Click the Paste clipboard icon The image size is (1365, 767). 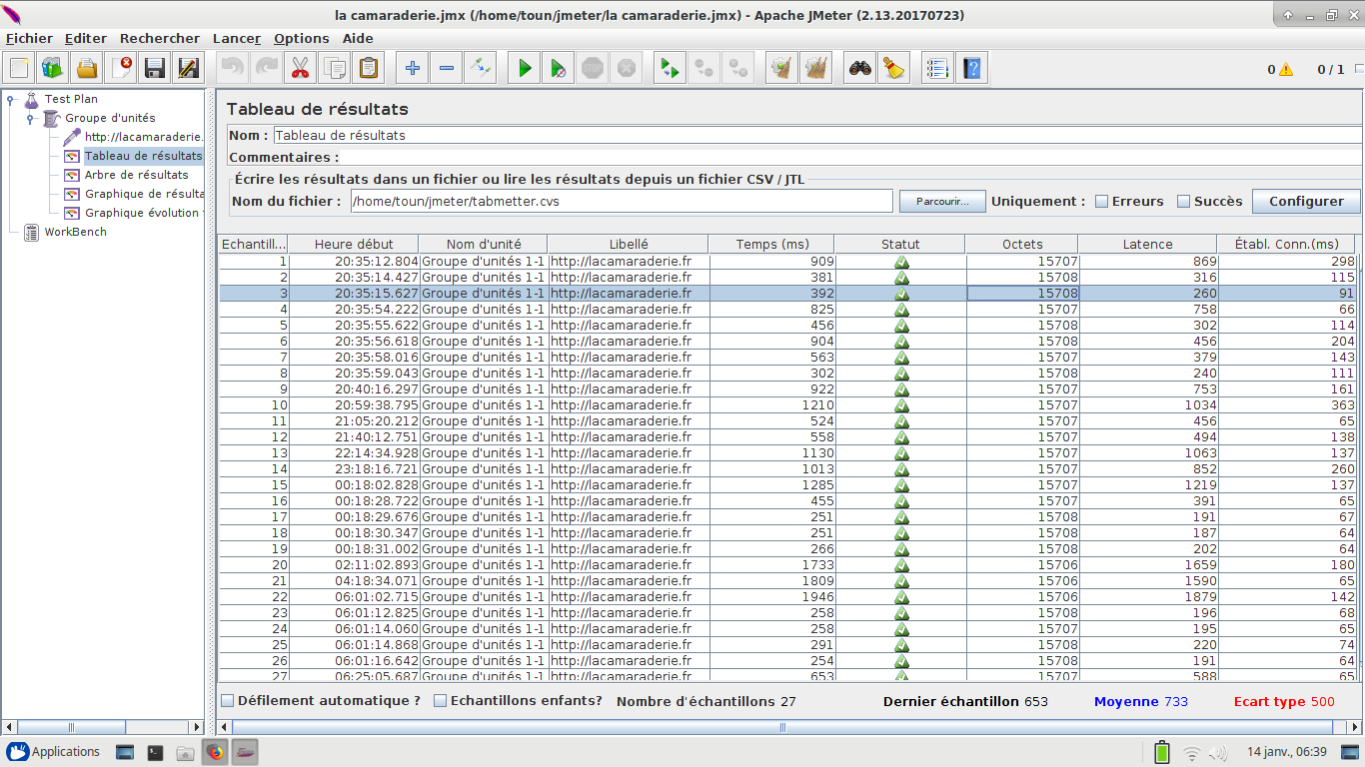369,68
